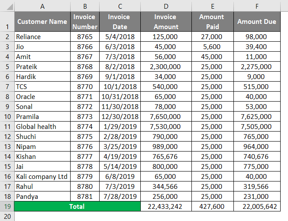The height and width of the screenshot is (221, 288).
Task: Select invoice amount 2,300,000 cell
Action: point(165,67)
